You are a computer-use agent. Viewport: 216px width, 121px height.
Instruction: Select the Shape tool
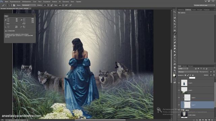pos(175,64)
